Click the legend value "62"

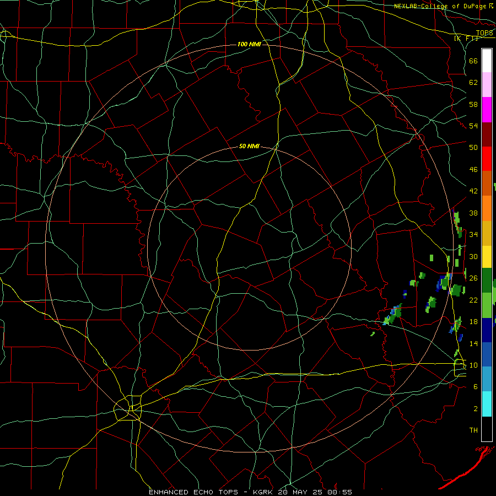point(473,83)
